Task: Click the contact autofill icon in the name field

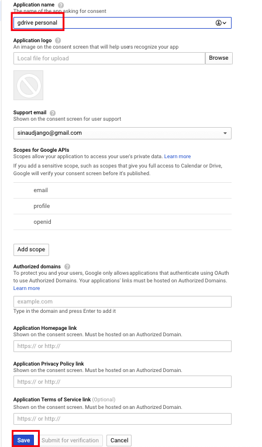Action: point(220,23)
